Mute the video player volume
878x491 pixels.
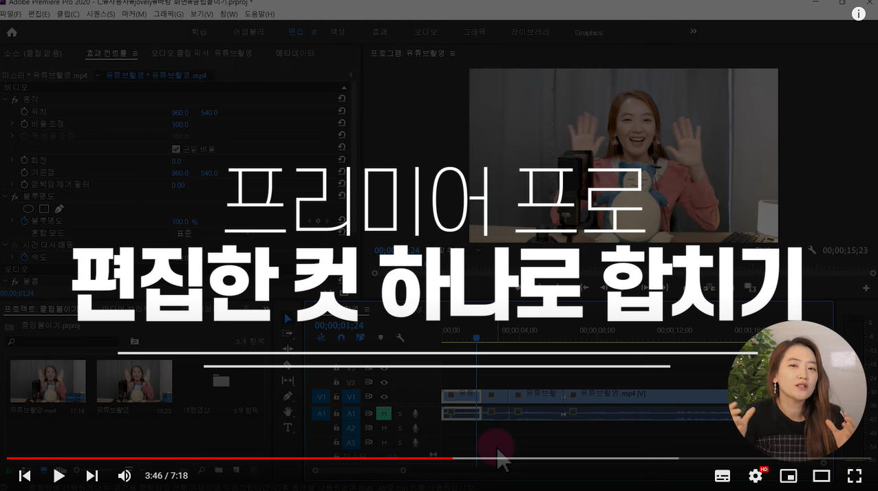(x=125, y=475)
